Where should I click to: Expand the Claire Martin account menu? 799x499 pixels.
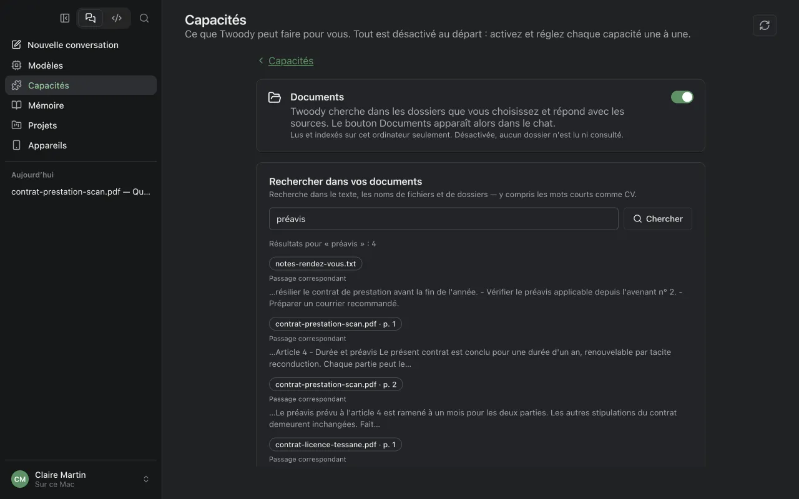81,479
